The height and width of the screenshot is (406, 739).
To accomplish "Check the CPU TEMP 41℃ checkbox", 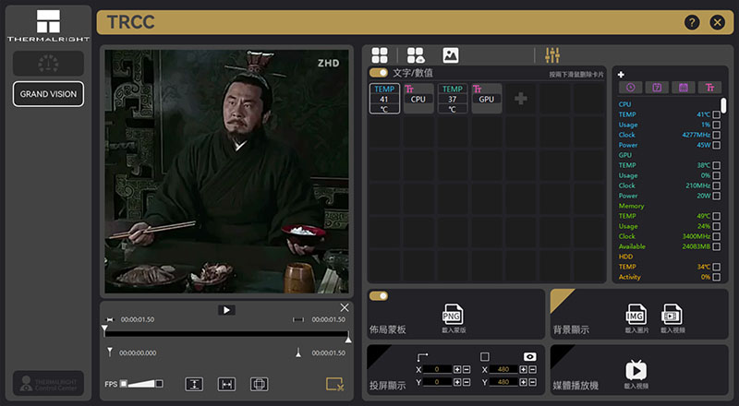I will [x=717, y=114].
